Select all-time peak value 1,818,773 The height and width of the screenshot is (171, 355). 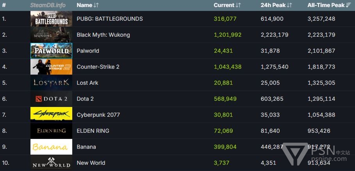(x=321, y=67)
